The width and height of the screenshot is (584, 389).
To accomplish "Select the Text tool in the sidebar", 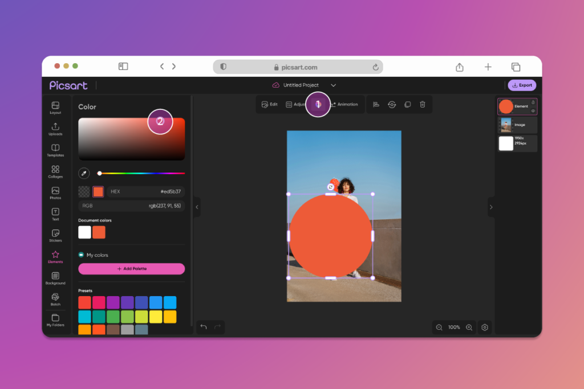I will pyautogui.click(x=55, y=212).
